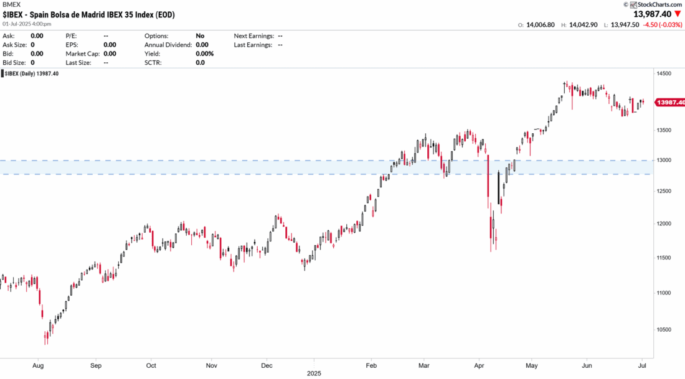This screenshot has height=379, width=685.
Task: Click the Sep label on date axis
Action: click(x=96, y=365)
